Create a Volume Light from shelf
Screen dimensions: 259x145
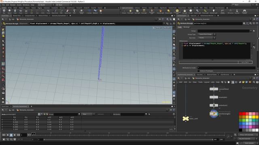pyautogui.click(x=160, y=11)
